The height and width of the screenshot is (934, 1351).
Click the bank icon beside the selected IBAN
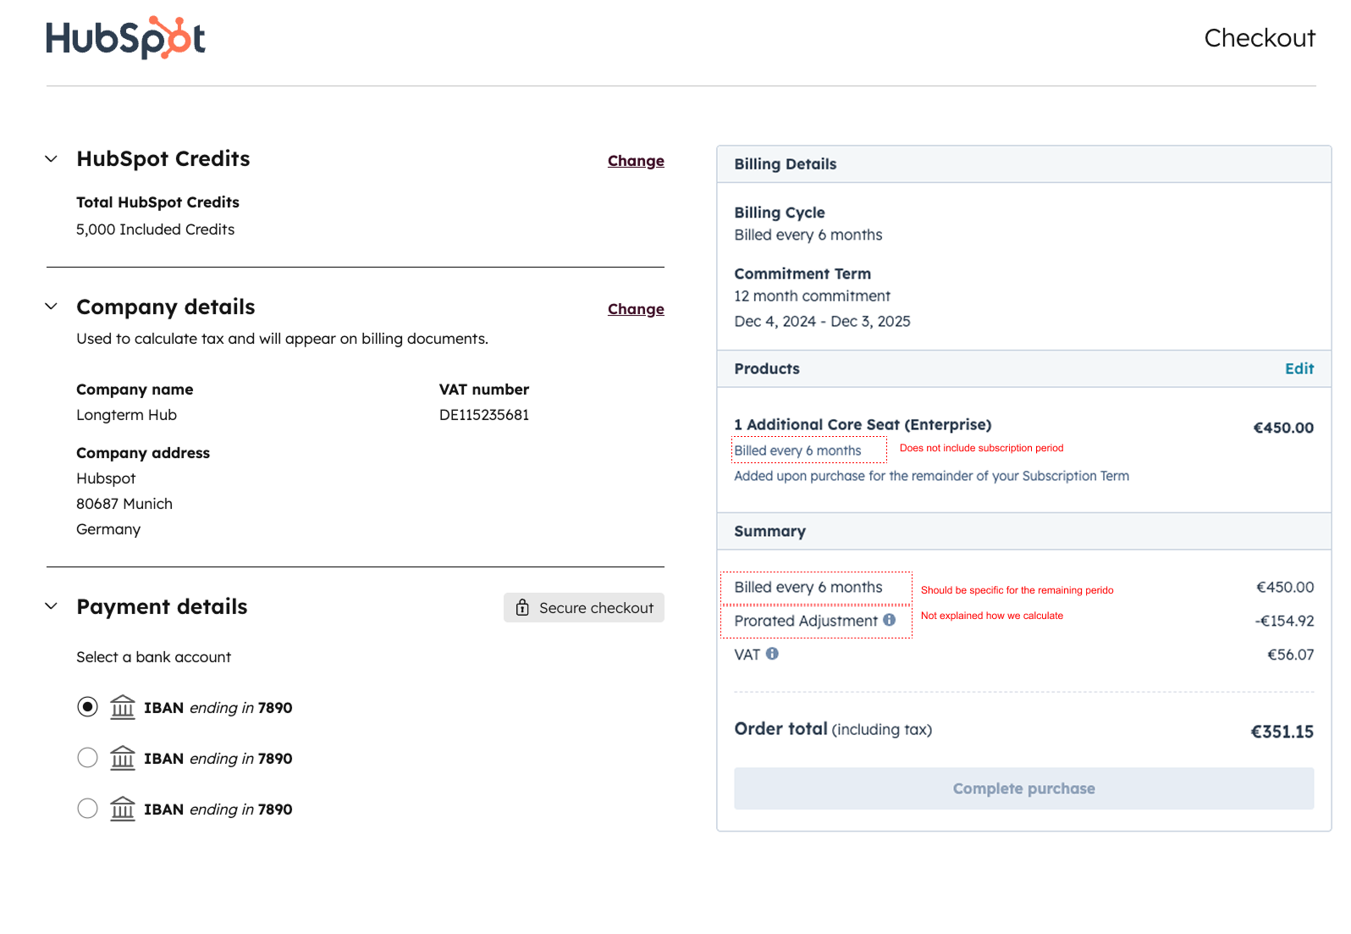point(123,707)
